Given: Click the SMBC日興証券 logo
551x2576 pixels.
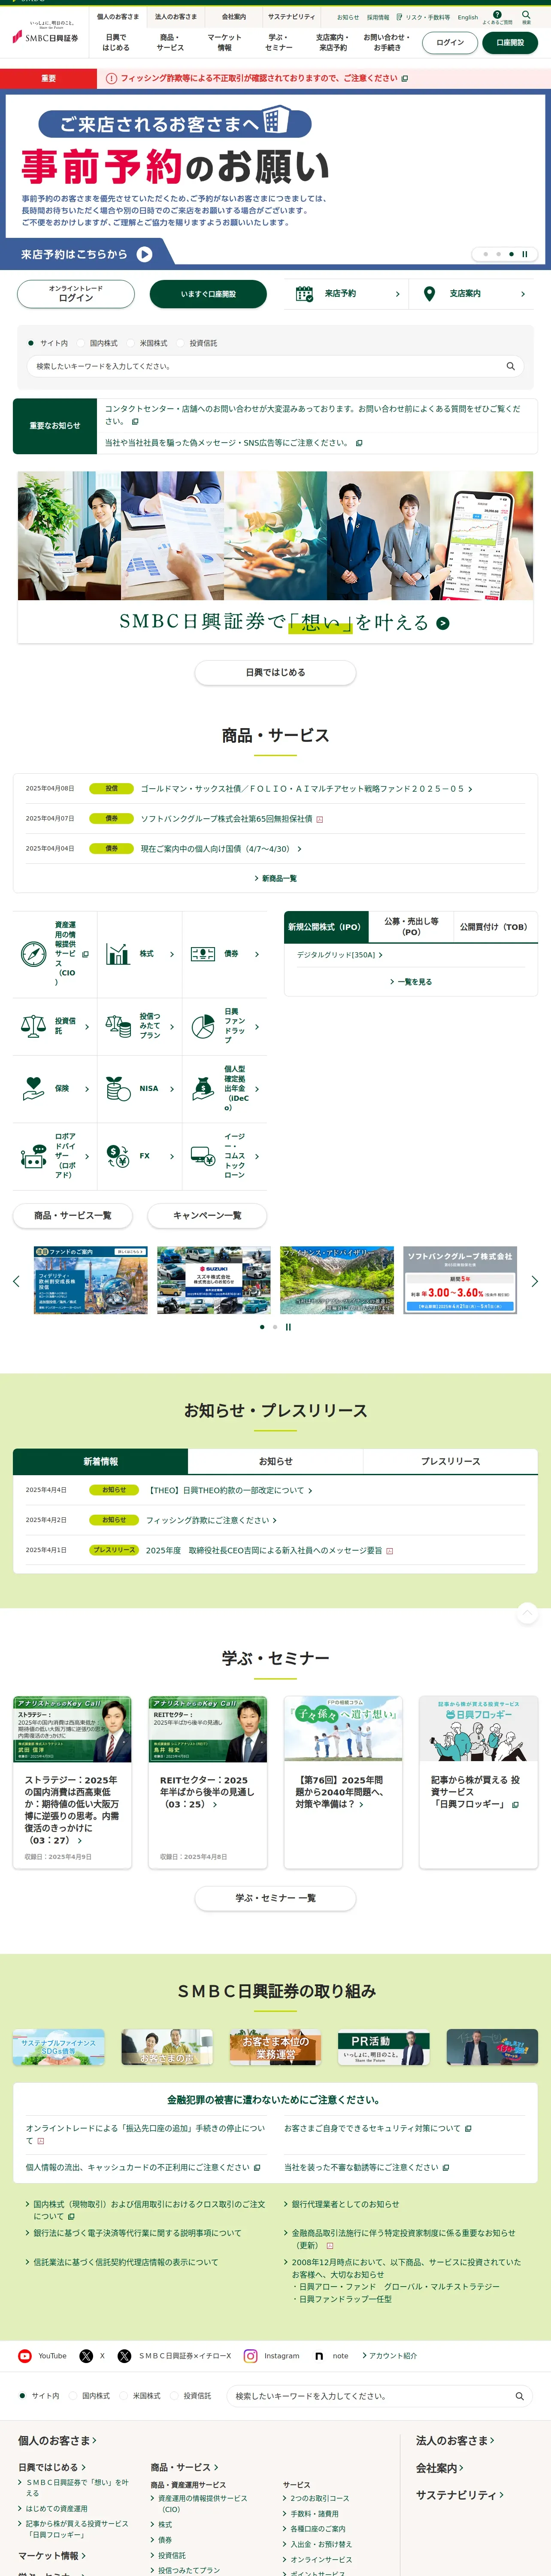Looking at the screenshot, I should click(45, 33).
